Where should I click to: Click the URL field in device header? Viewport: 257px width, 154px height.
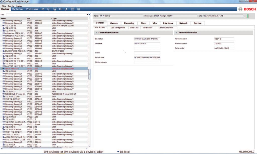223,16
